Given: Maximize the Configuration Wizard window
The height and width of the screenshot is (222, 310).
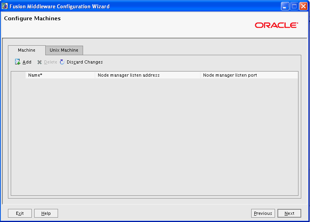Looking at the screenshot, I should coord(294,6).
